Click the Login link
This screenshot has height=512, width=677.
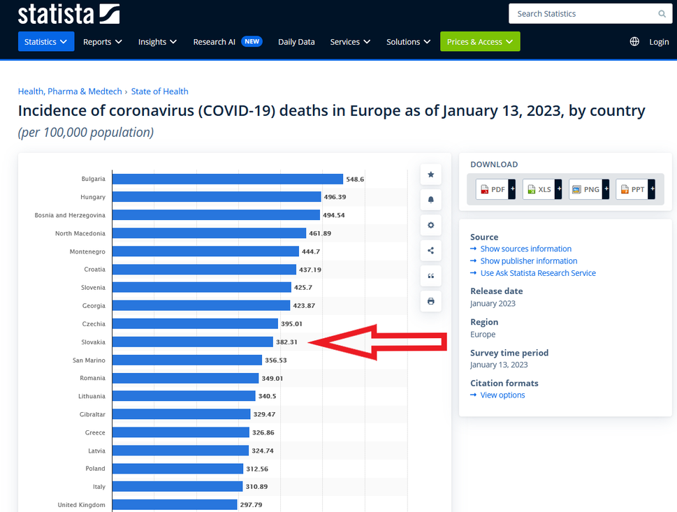(x=659, y=42)
